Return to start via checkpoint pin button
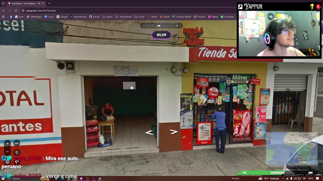Viewport: 323px width, 181px height. tap(17, 152)
